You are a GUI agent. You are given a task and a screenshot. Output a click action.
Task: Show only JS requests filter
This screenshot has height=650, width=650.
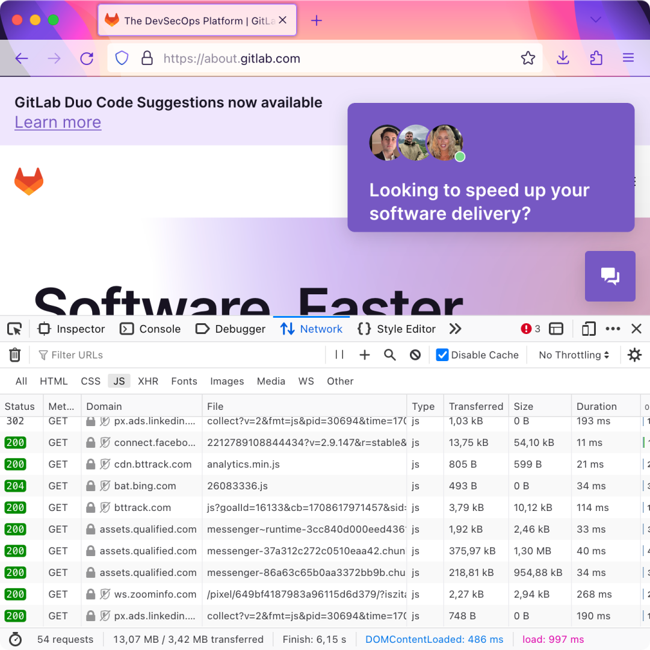coord(119,381)
